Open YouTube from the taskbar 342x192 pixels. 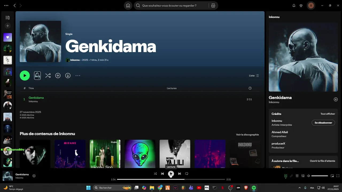[x=199, y=188]
